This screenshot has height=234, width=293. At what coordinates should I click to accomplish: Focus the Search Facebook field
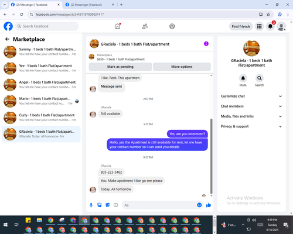[47, 26]
